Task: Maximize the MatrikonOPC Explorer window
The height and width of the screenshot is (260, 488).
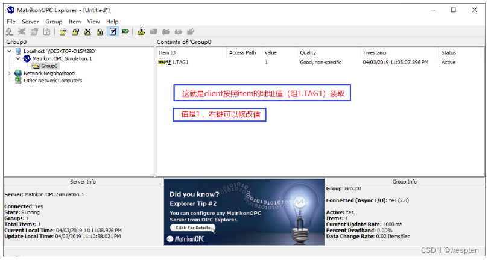Action: (x=454, y=10)
